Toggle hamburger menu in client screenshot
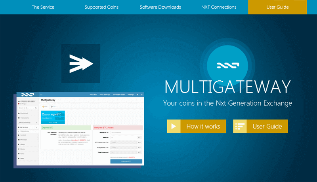 coord(41,95)
